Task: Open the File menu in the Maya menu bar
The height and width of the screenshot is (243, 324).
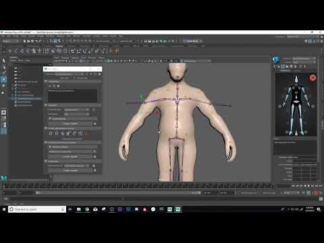Action: (x=3, y=36)
